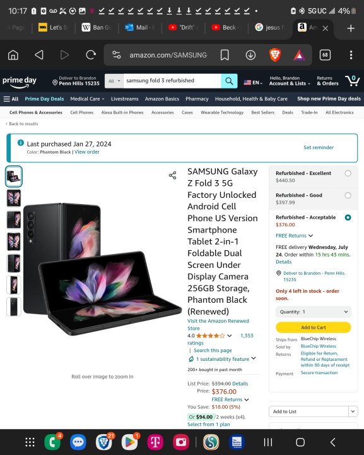Viewport: 364px width, 455px height.
Task: Tap the Brave Rewards triangle icon
Action: pyautogui.click(x=299, y=55)
